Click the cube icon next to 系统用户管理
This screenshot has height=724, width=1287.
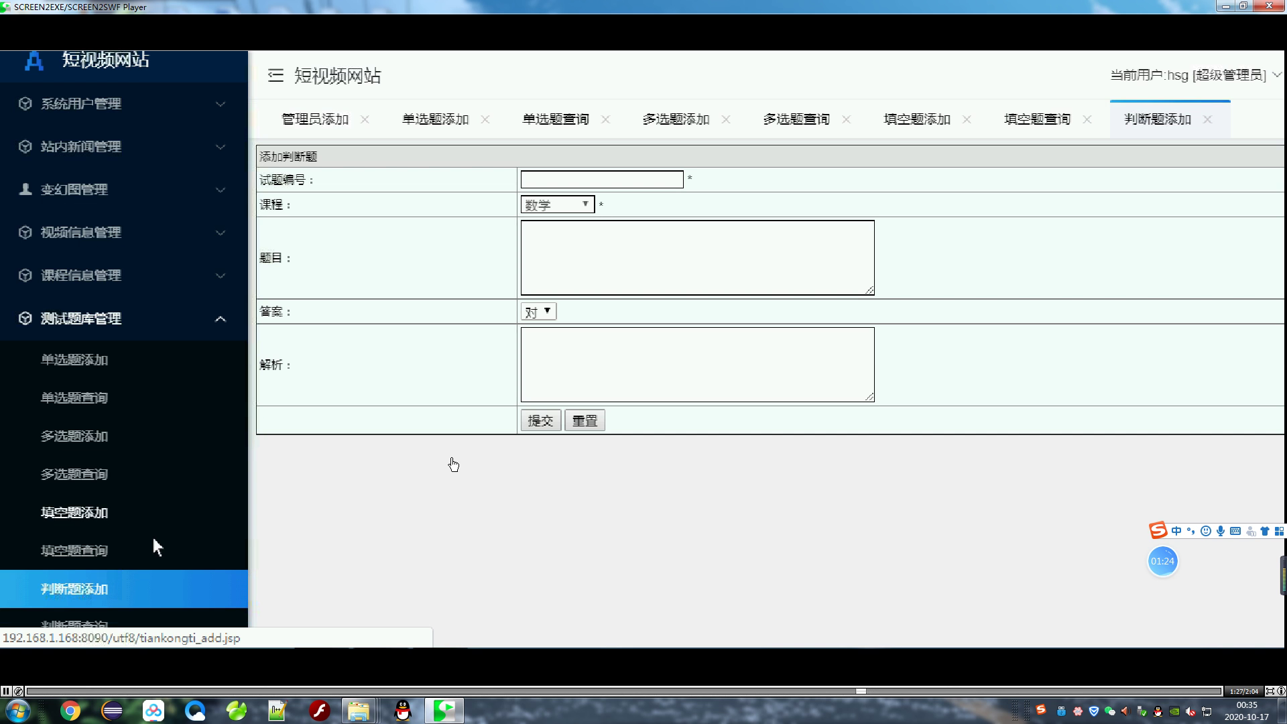tap(25, 104)
